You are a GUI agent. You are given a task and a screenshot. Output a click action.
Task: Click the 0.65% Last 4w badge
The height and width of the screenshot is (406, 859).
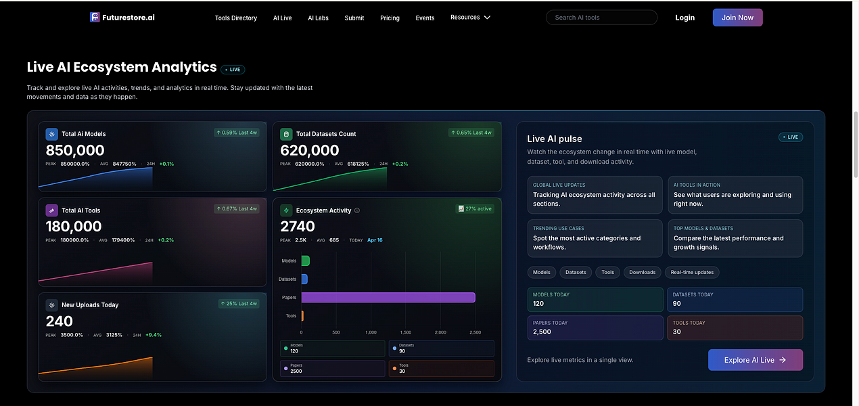(471, 133)
